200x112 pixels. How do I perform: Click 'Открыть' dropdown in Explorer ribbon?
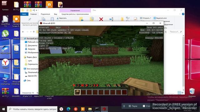pos(146,18)
